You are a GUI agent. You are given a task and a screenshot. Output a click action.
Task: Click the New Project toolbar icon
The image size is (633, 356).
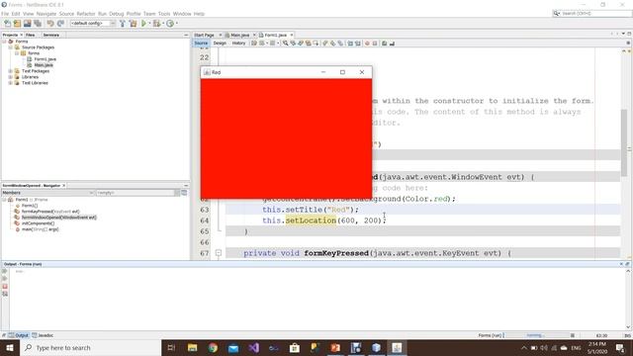tap(18, 24)
